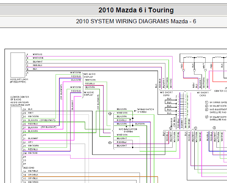Click '2010 SYSTEM WIRING DIAGRAMS Mazda - 6' heading
The height and width of the screenshot is (183, 227).
(136, 21)
